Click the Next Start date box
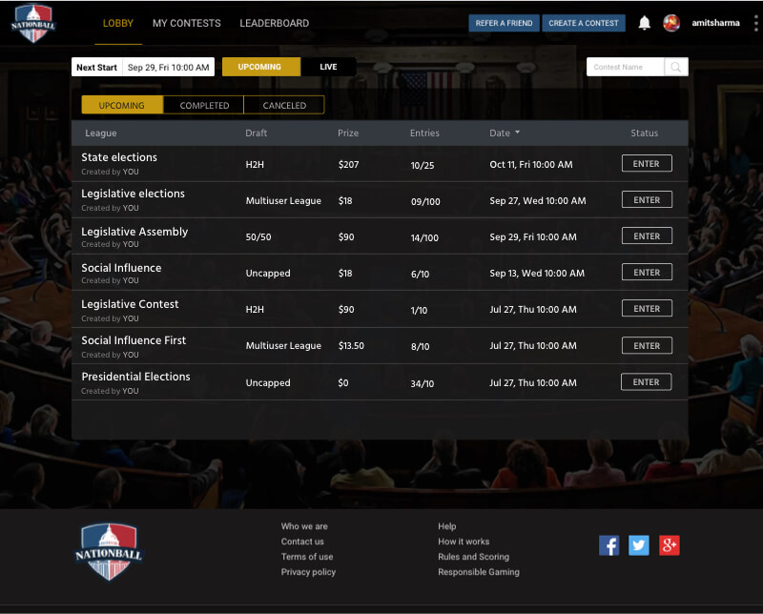 [x=143, y=67]
